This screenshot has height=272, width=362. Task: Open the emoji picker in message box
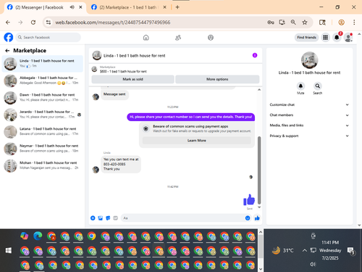[248, 218]
